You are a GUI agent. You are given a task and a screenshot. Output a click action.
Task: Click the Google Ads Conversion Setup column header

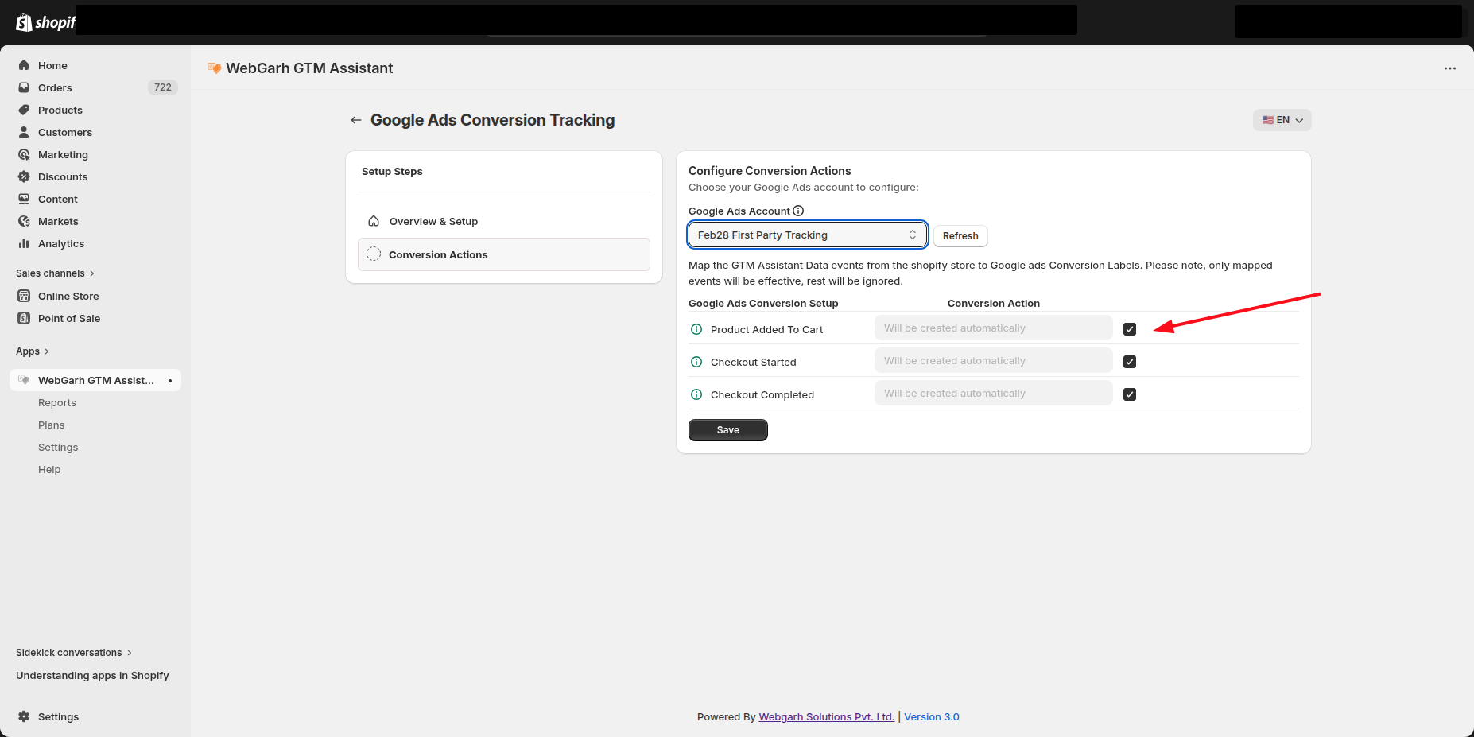coord(763,304)
